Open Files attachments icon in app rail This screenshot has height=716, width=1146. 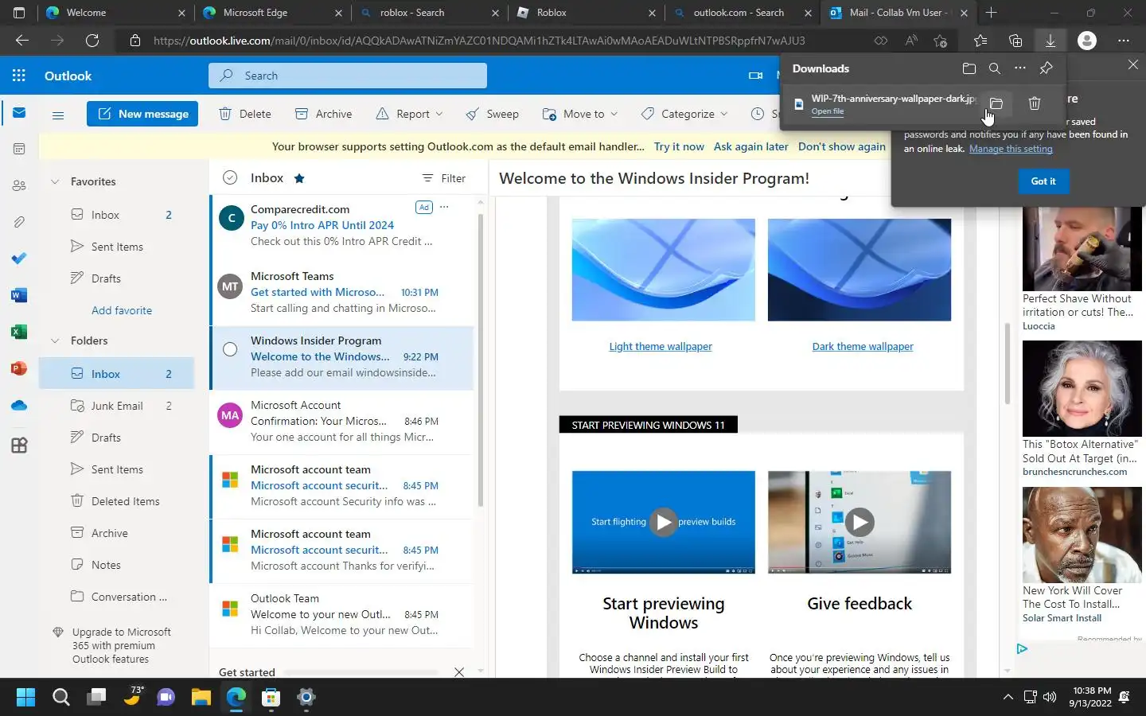pyautogui.click(x=19, y=222)
